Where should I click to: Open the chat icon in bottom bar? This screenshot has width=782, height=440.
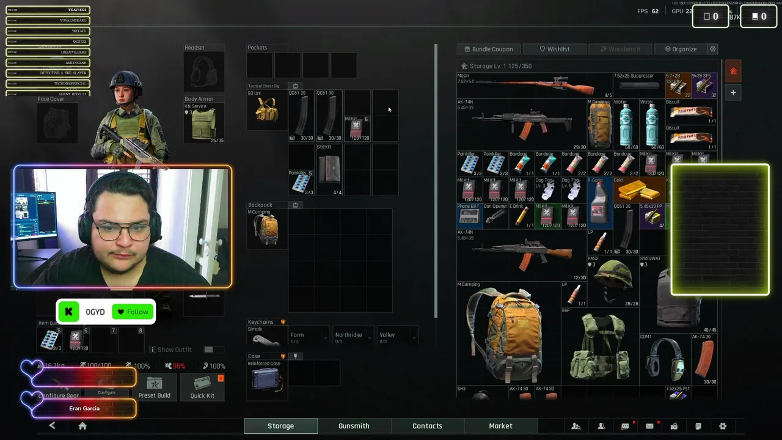click(x=625, y=426)
